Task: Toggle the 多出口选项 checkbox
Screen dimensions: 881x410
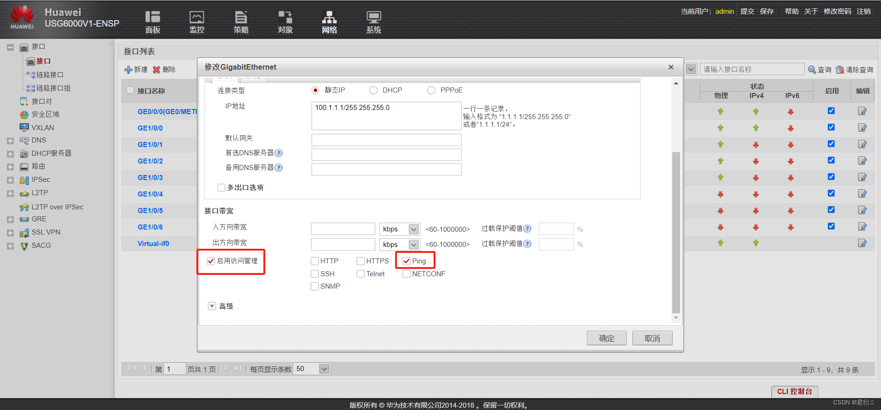Action: (221, 187)
